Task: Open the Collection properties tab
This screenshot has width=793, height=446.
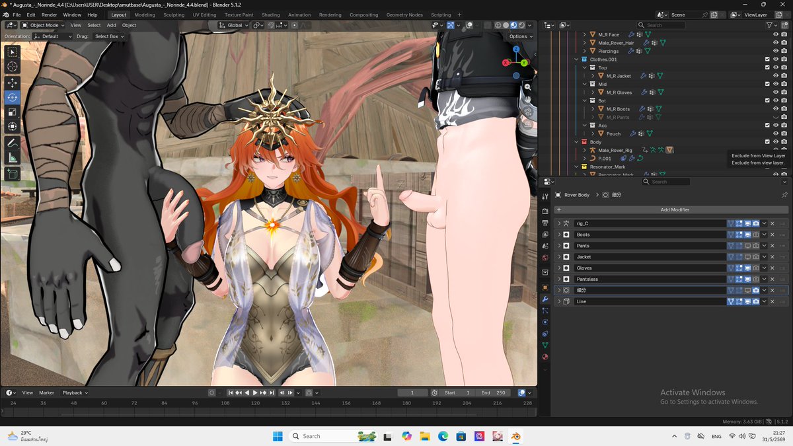Action: (x=545, y=272)
